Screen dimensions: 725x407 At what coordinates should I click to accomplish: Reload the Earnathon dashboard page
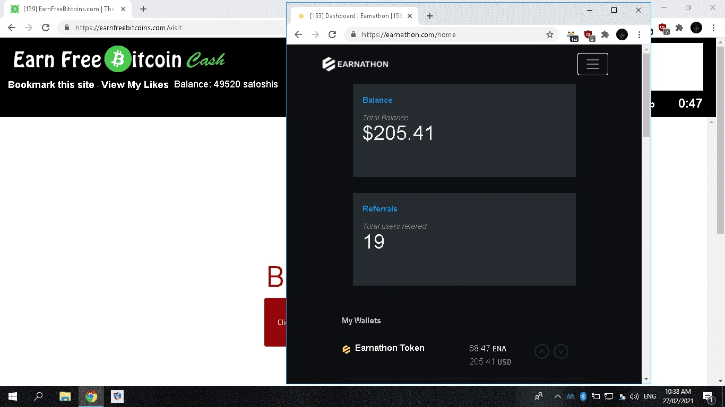(x=332, y=34)
